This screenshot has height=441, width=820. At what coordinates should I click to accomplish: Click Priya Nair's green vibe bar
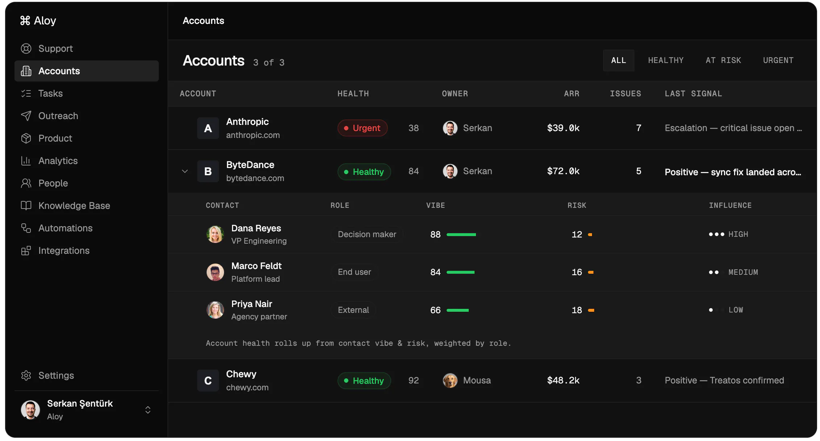point(457,310)
